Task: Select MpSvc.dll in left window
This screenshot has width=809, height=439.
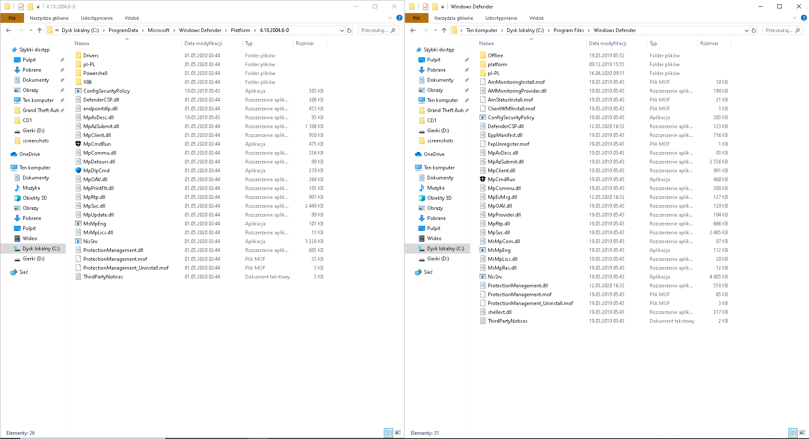Action: (94, 206)
